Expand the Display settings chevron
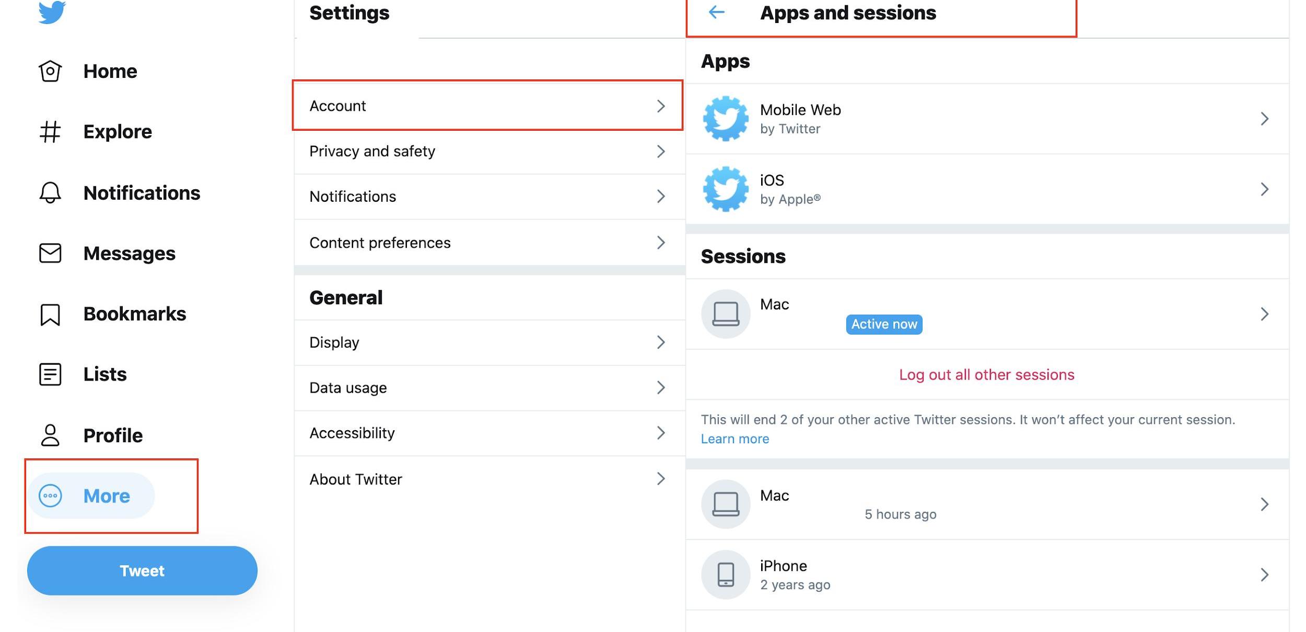This screenshot has width=1306, height=632. coord(660,342)
